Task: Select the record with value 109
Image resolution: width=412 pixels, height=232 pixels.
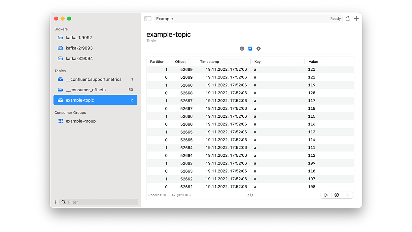Action: [250, 163]
